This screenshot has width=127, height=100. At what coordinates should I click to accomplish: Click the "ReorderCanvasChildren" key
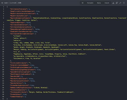pyautogui.click(x=19, y=81)
